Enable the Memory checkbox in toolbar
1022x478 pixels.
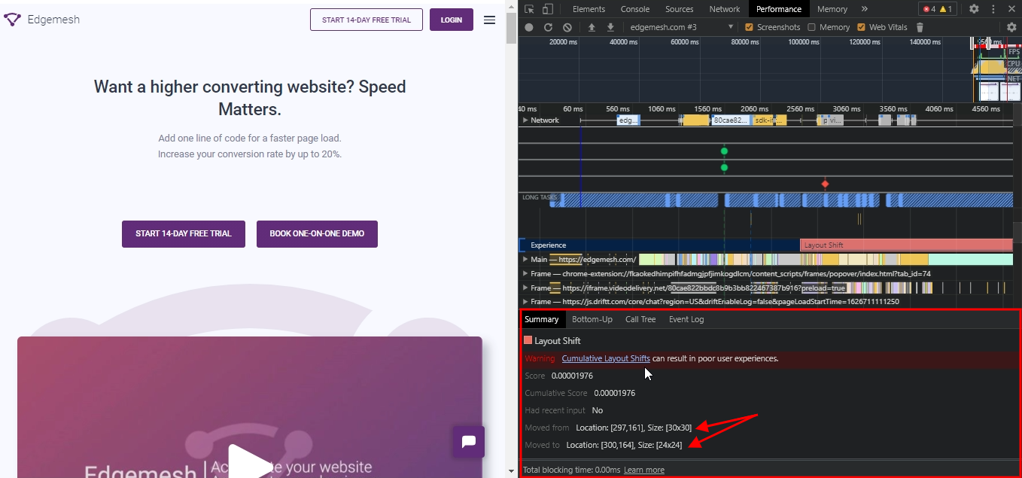811,27
